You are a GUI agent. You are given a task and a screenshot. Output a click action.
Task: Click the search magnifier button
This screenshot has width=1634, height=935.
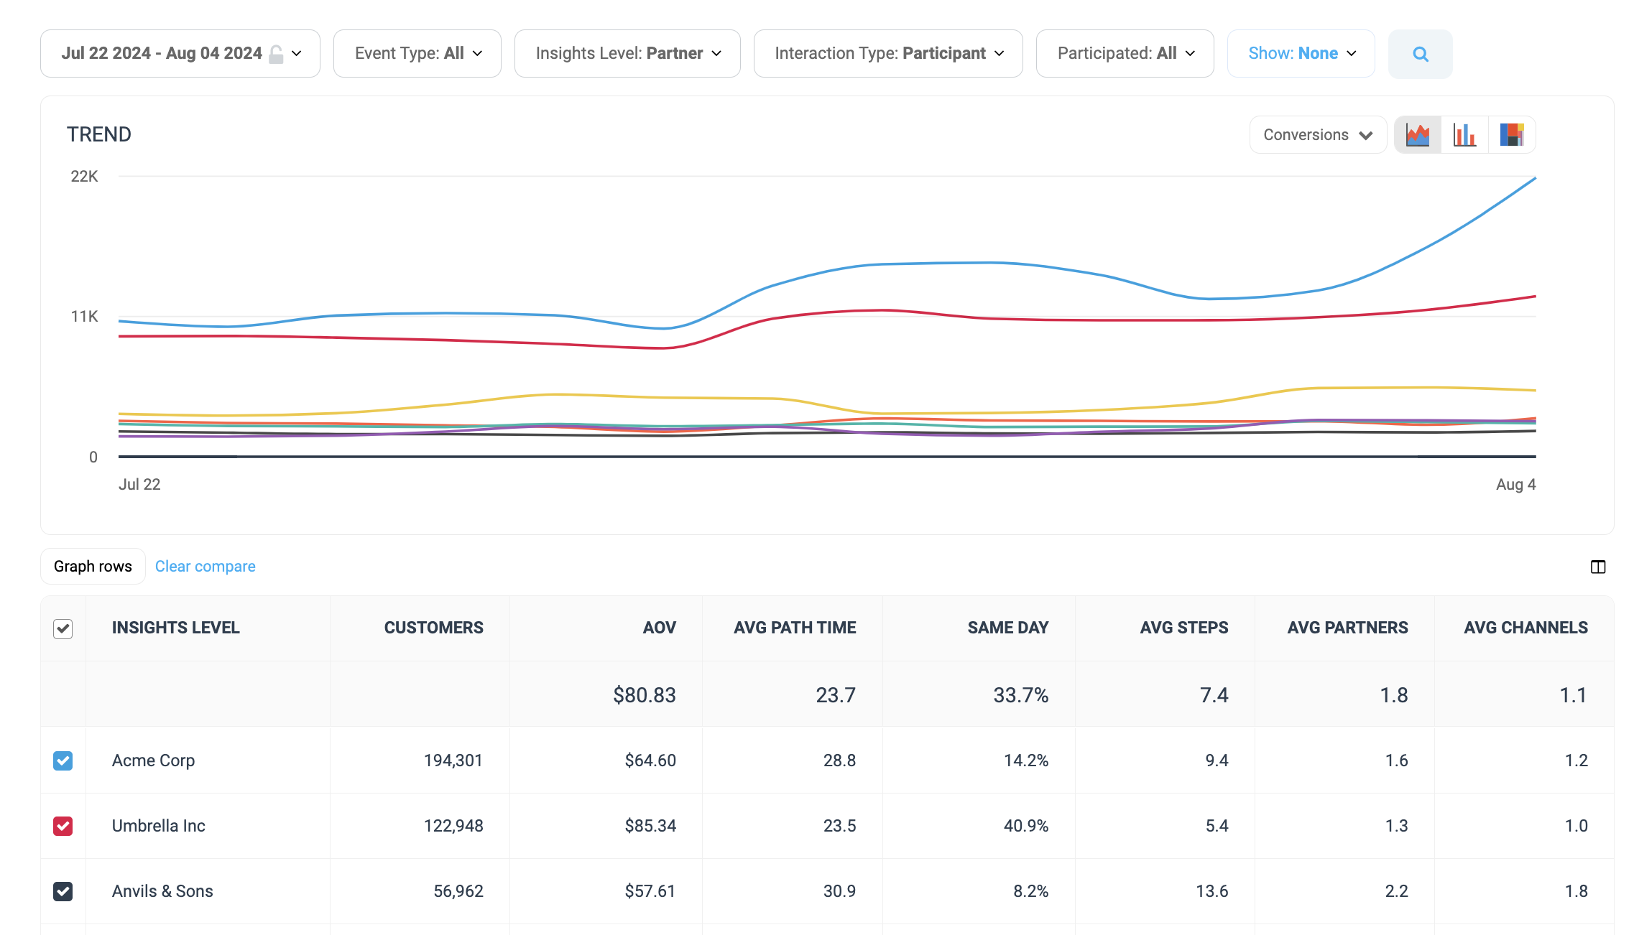[1420, 54]
